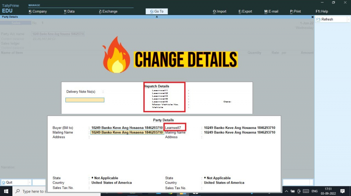Click the Windows Start button
Viewport: 351px width, 196px height.
[6, 191]
